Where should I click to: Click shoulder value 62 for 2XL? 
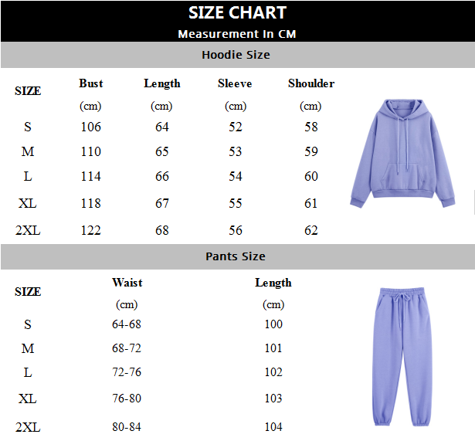[311, 230]
